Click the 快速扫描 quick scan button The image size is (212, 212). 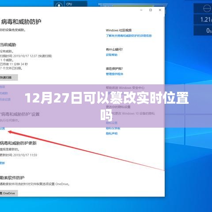click(8, 77)
